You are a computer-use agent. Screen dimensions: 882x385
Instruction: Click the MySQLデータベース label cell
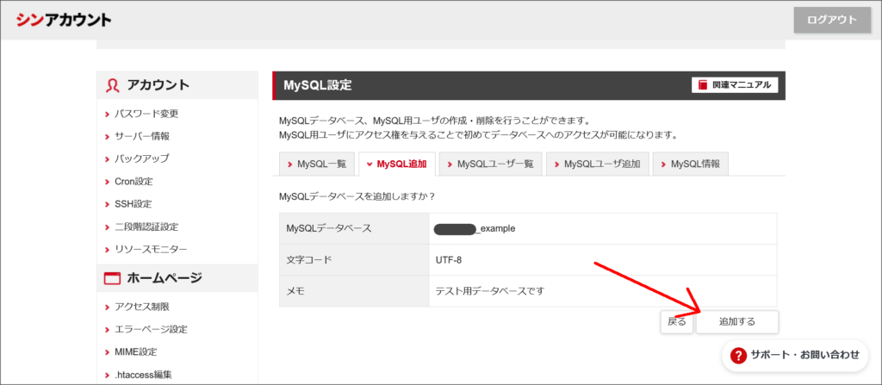[354, 228]
